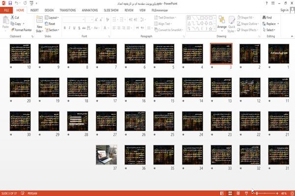Click the Find button

click(x=267, y=18)
